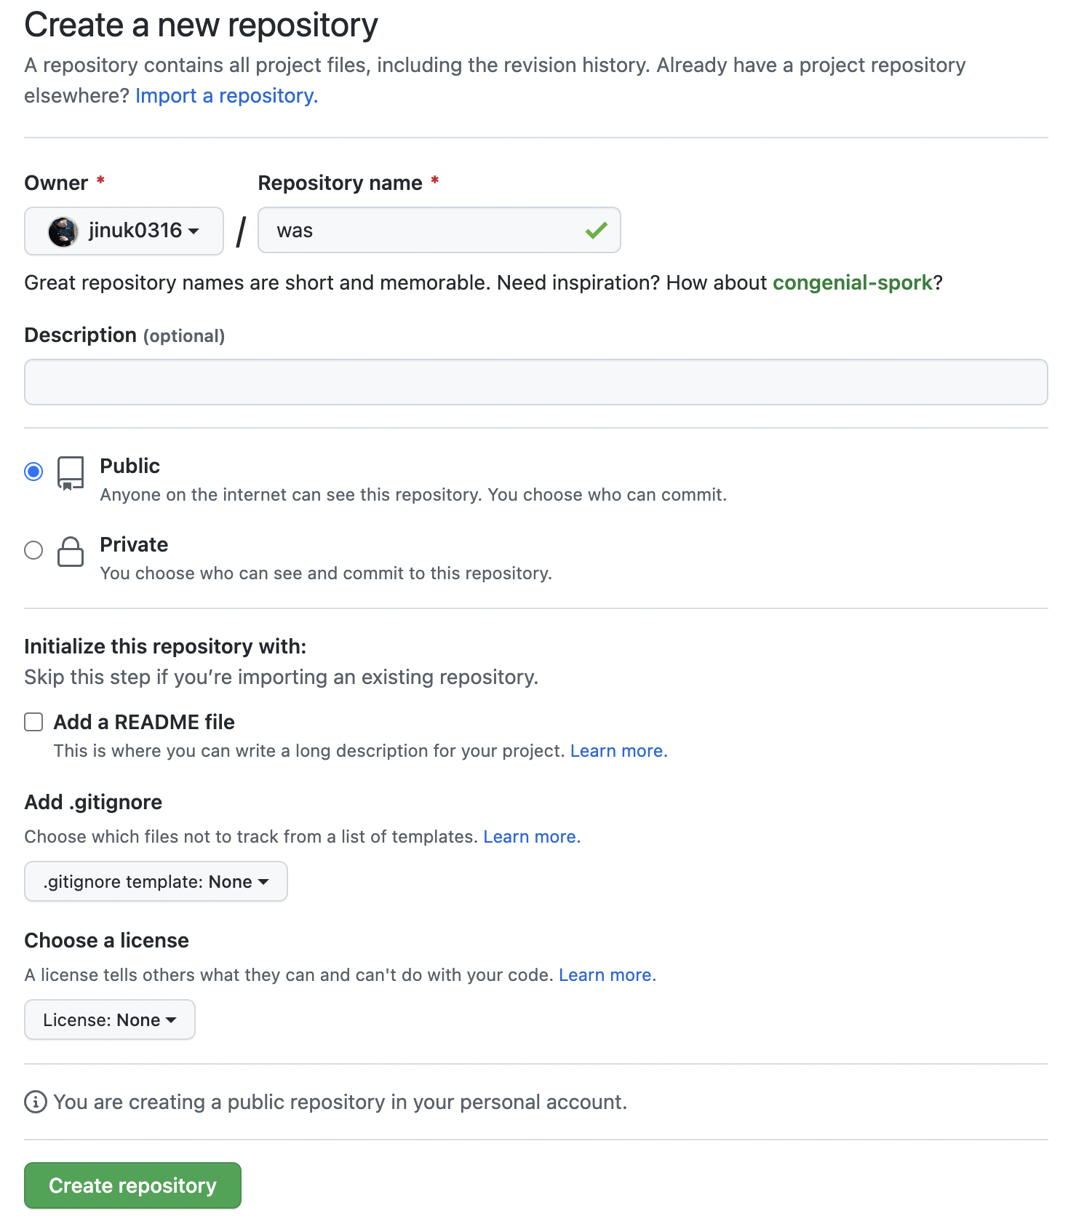This screenshot has height=1224, width=1068.
Task: Click the jinuk0316 owner avatar icon
Action: click(x=63, y=232)
